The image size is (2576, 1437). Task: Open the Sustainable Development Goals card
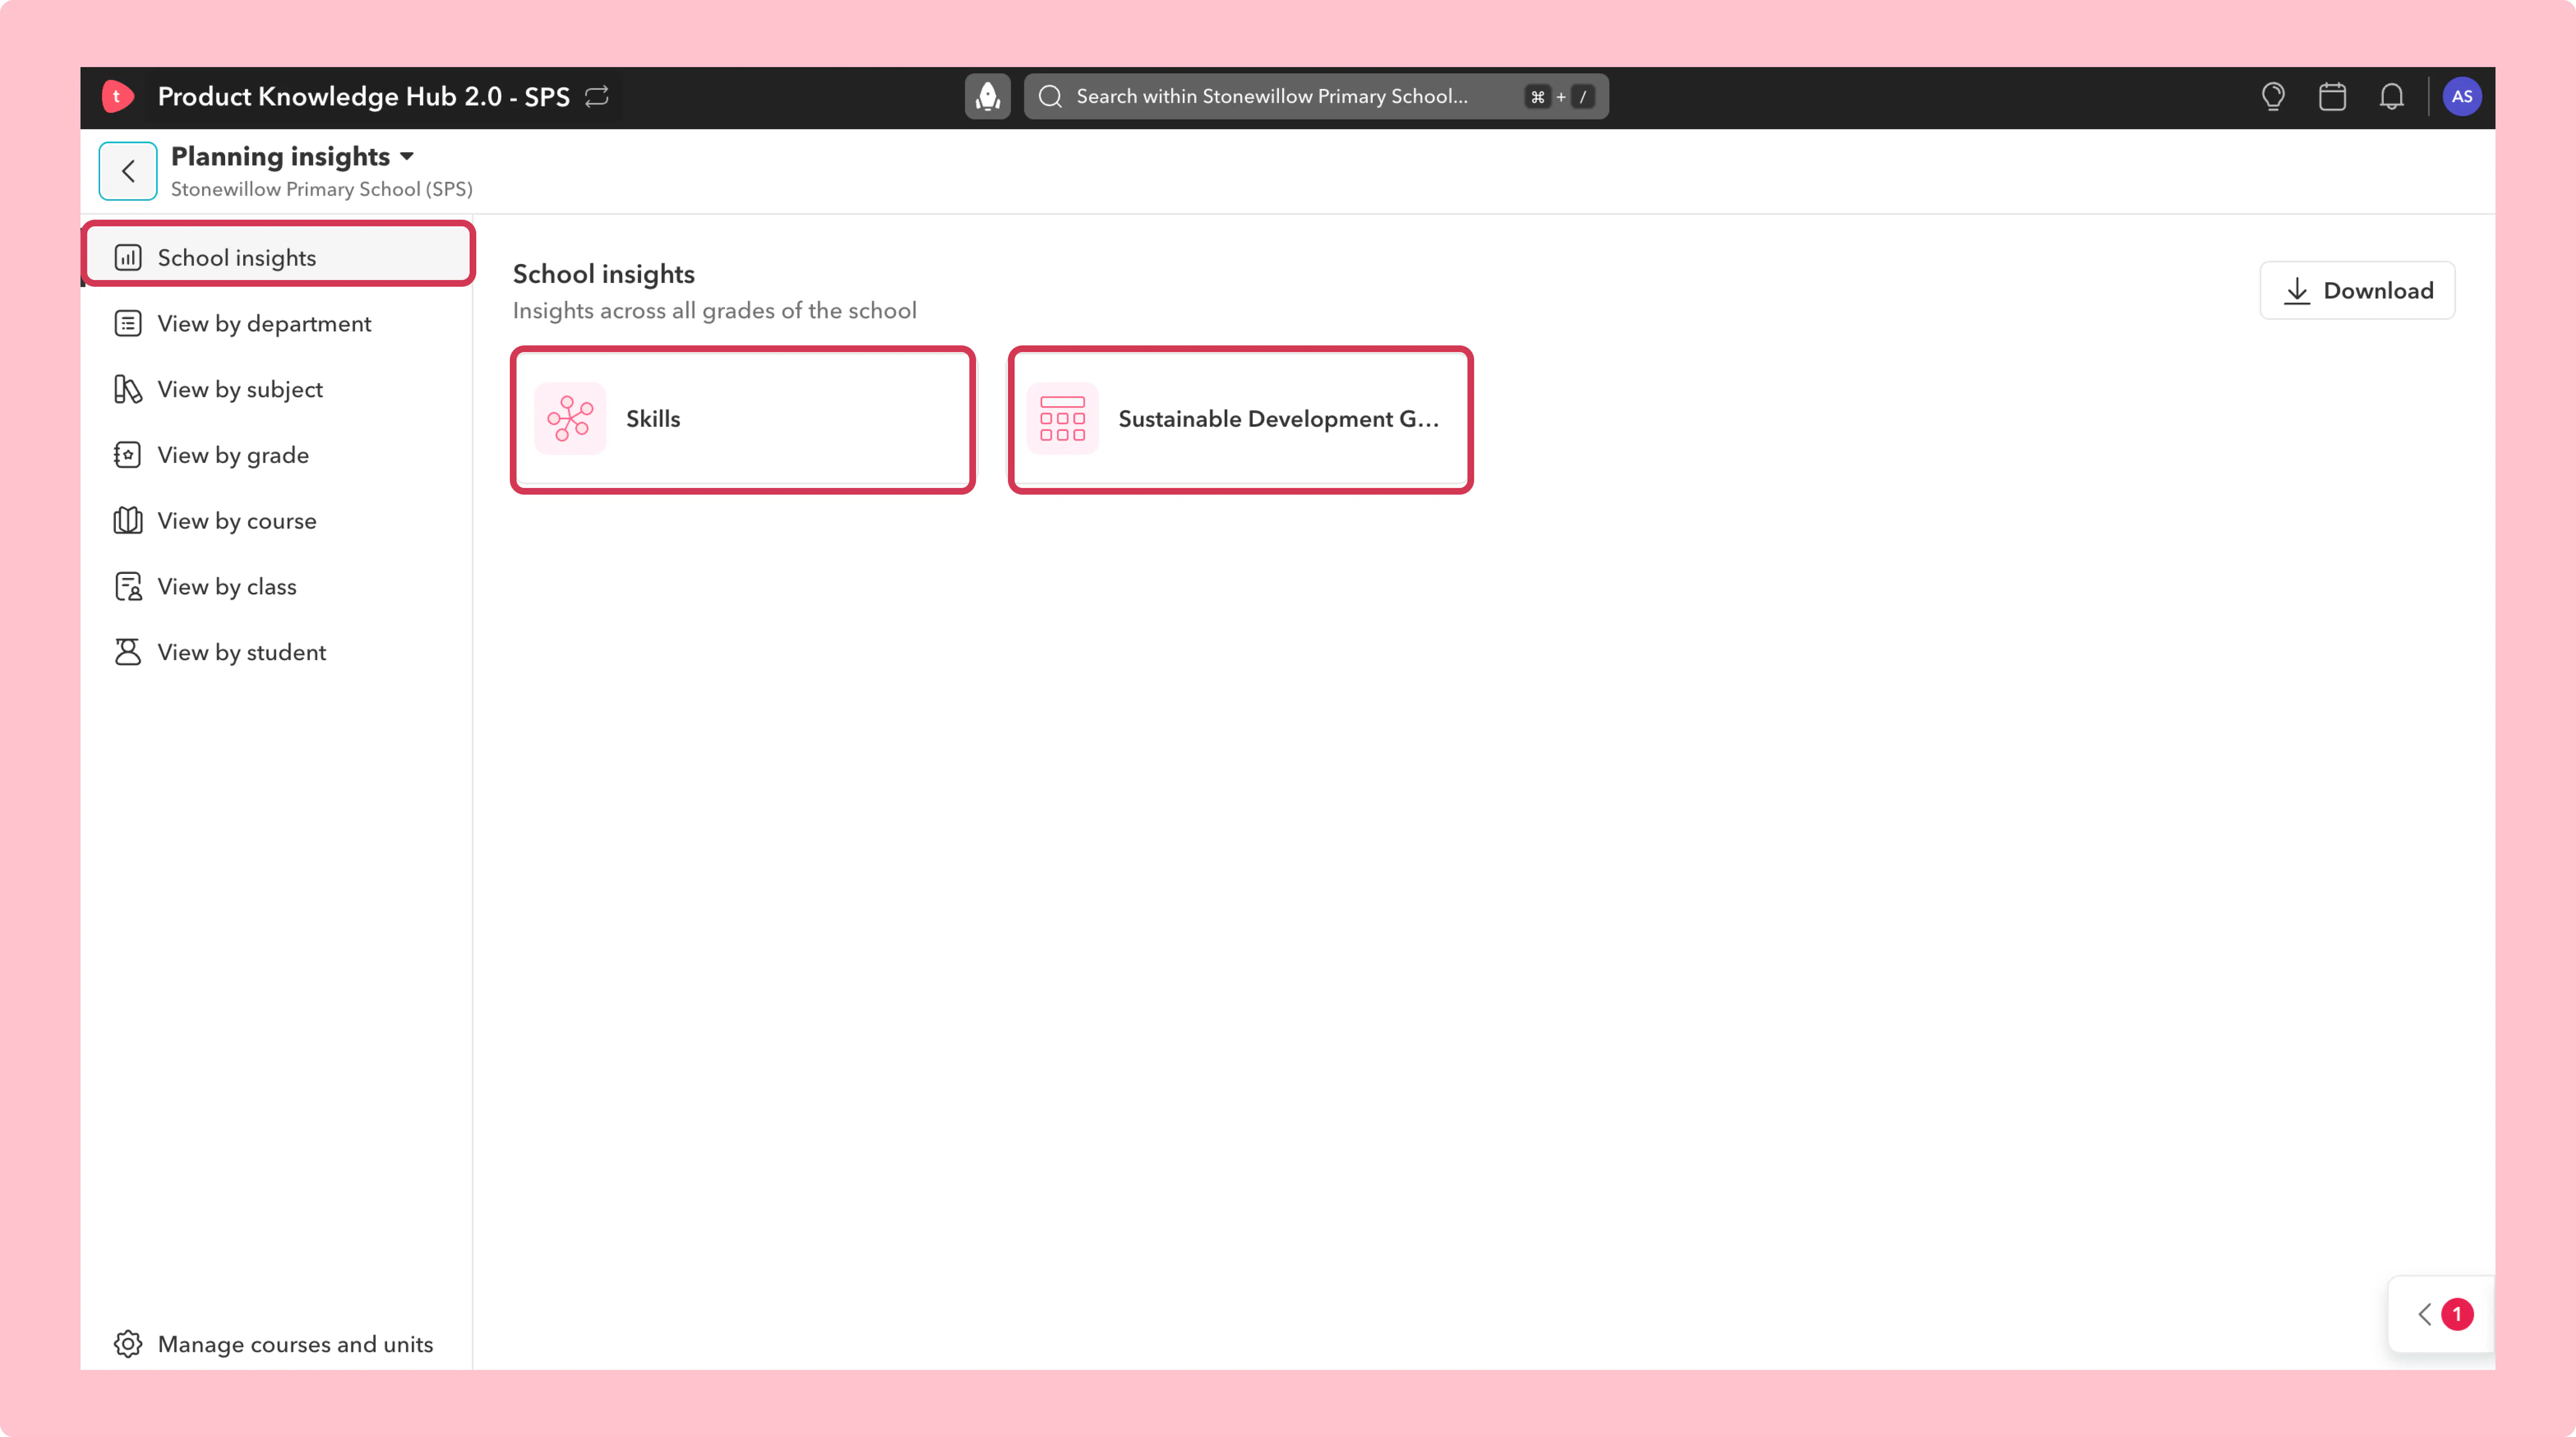1240,419
